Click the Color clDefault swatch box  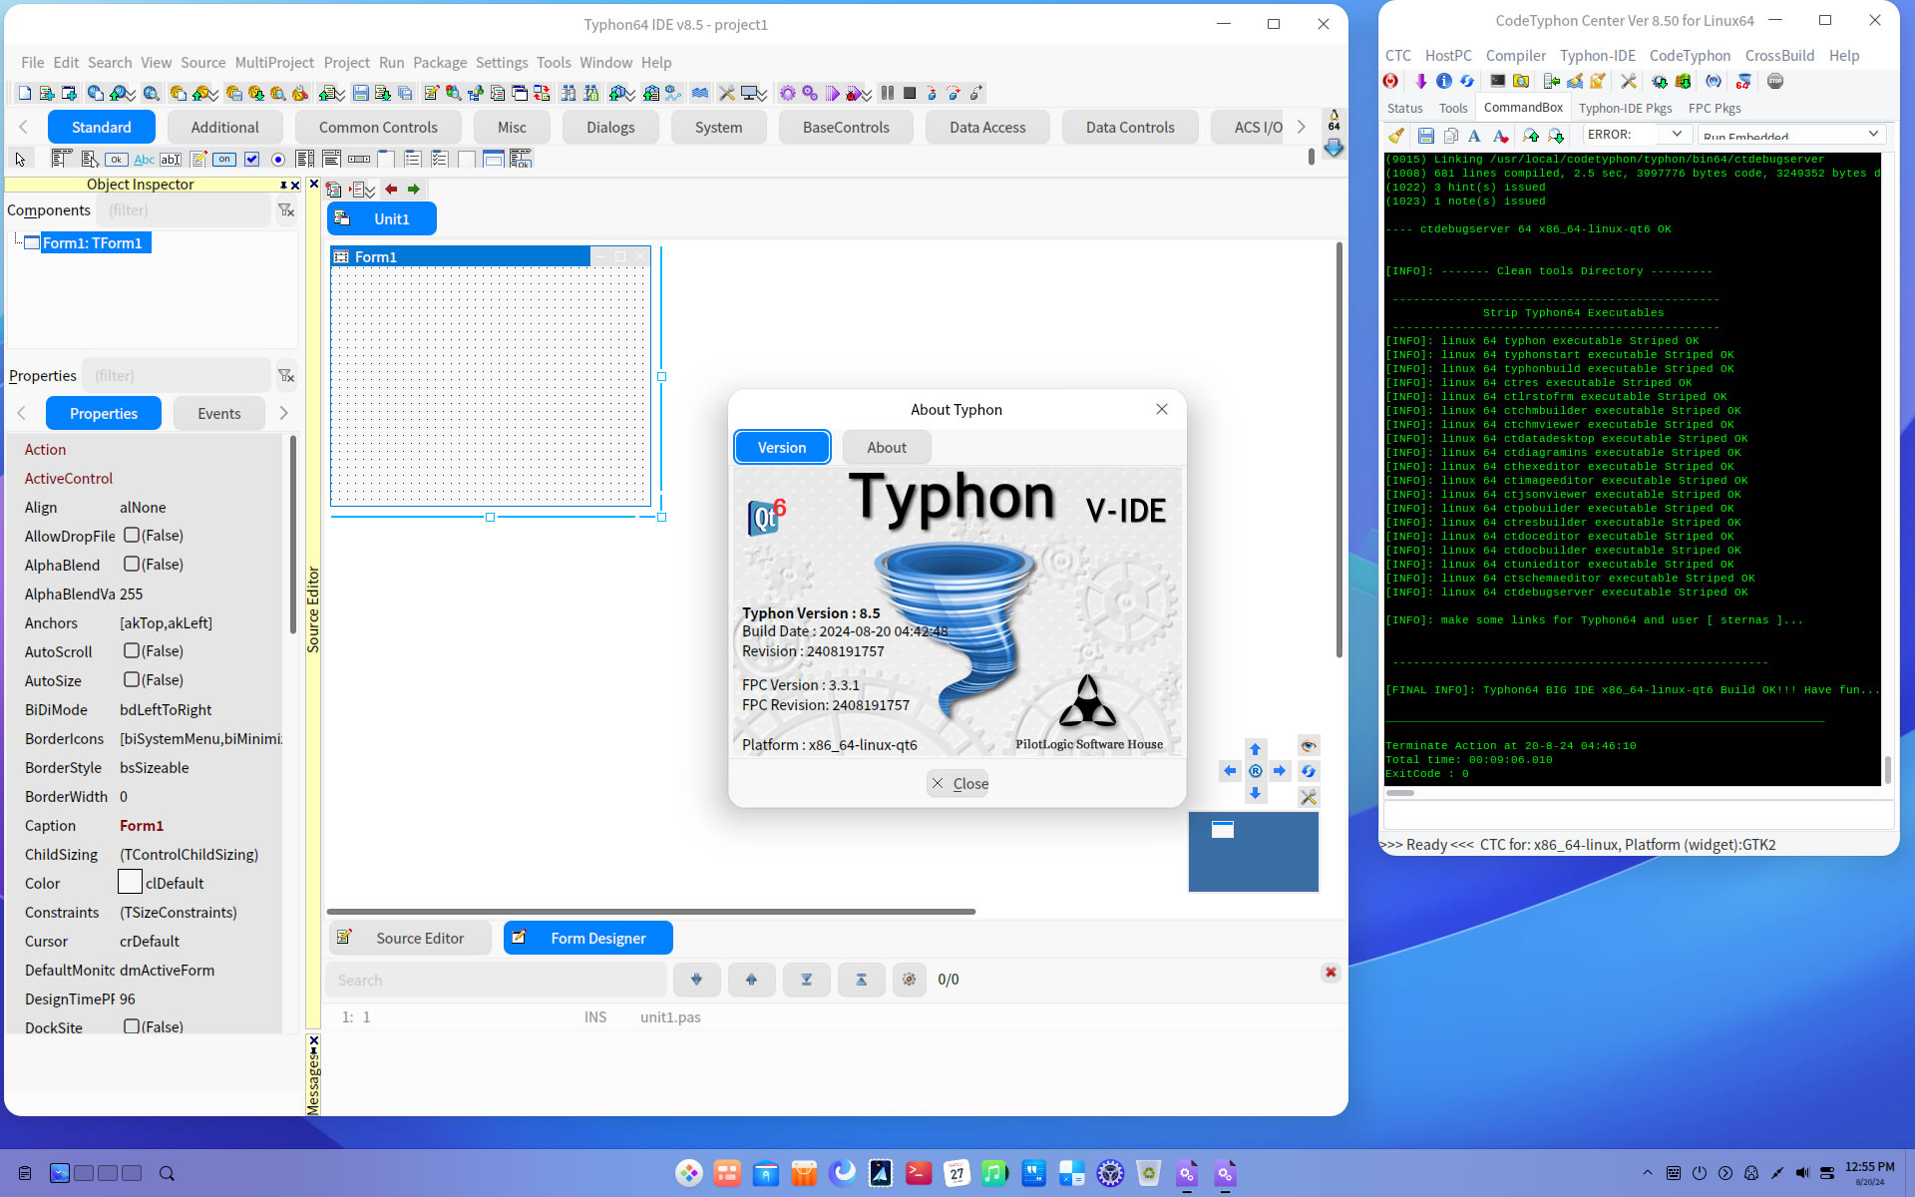(130, 882)
